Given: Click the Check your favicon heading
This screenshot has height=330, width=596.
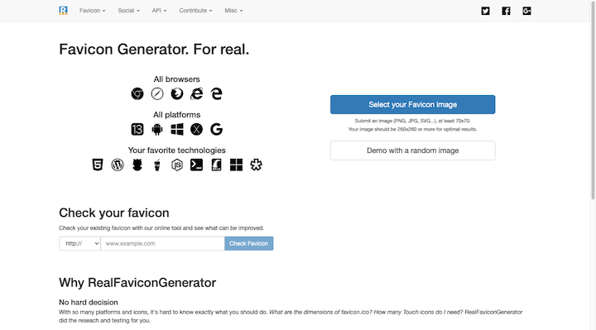Looking at the screenshot, I should [114, 213].
